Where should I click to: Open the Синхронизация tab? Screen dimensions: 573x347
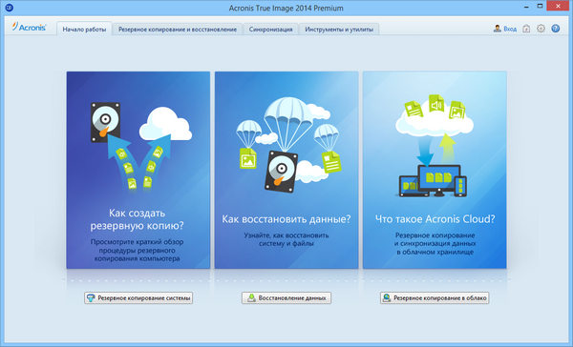(x=271, y=30)
